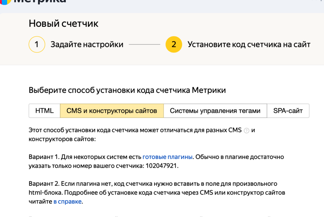Click the Yandex Metrika logo icon
The image size is (324, 217).
click(x=5, y=2)
